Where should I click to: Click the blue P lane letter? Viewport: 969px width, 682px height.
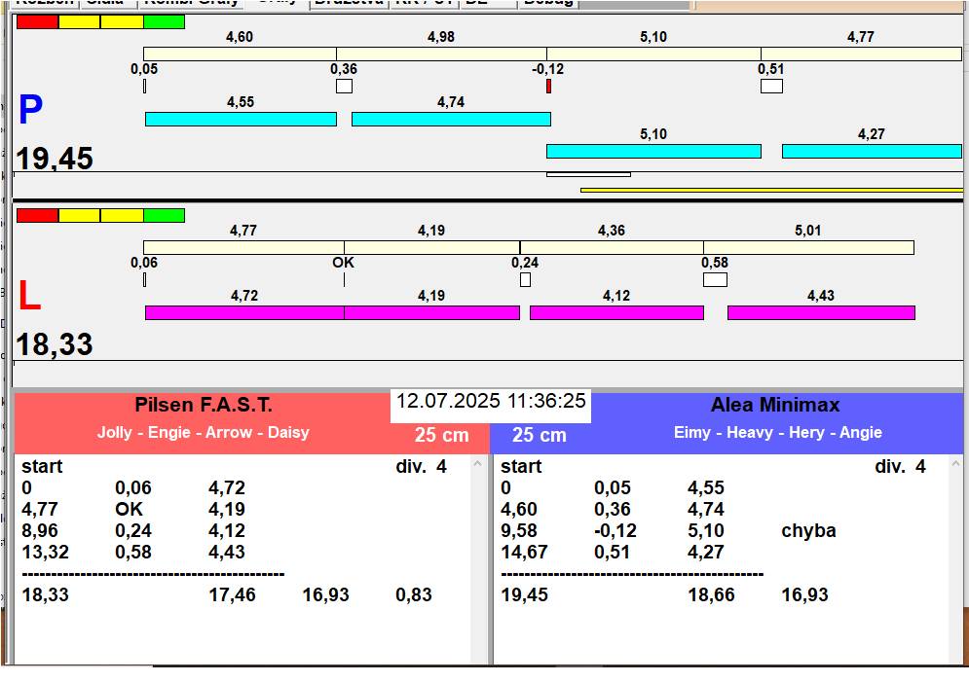tap(30, 110)
